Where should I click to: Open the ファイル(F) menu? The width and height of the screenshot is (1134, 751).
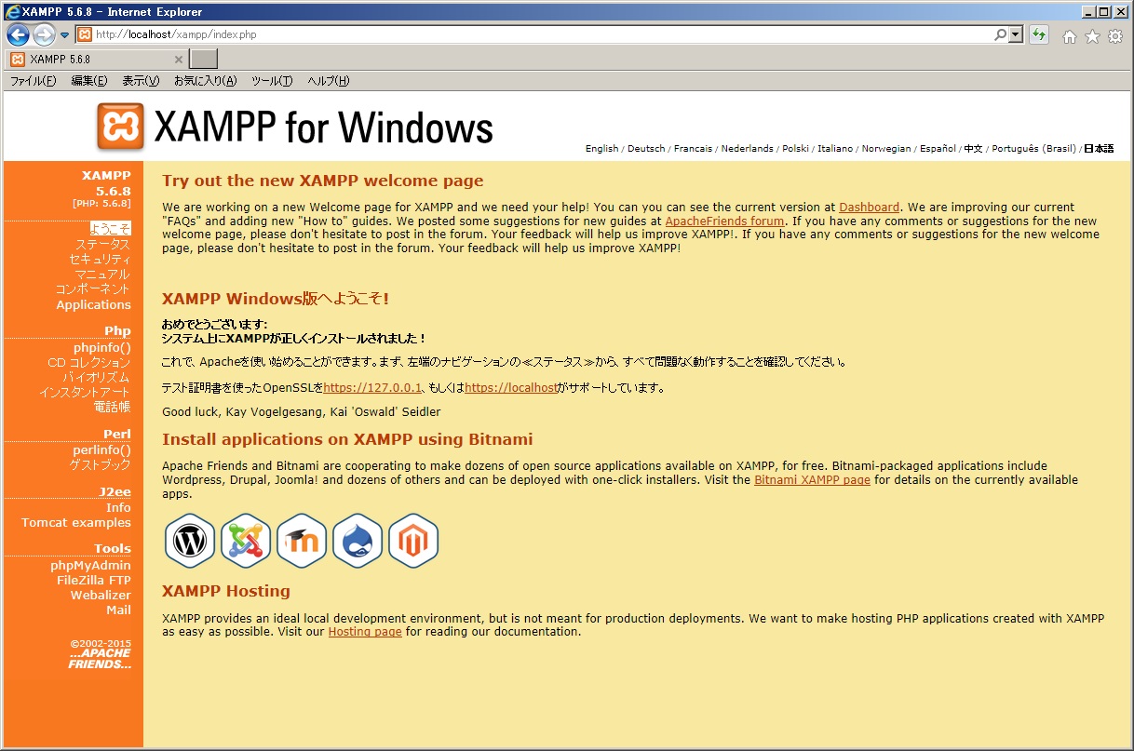coord(33,81)
